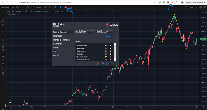Select the zoom-in magnifier tool
Viewport: 207px width, 110px height.
pos(3,50)
